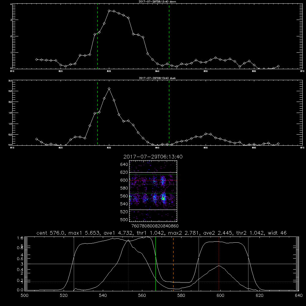Click the left green dashed line in the dawn plot
The height and width of the screenshot is (306, 306).
pyautogui.click(x=97, y=36)
